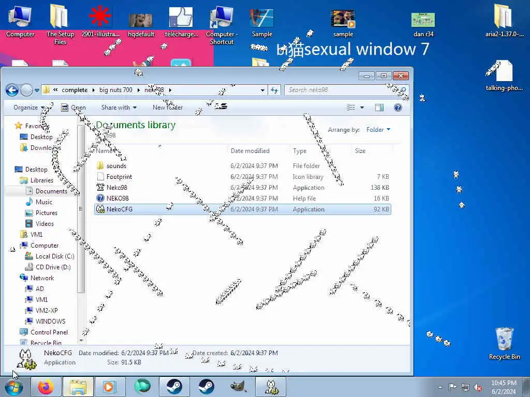
Task: Click the Open toolbar button
Action: pos(73,108)
